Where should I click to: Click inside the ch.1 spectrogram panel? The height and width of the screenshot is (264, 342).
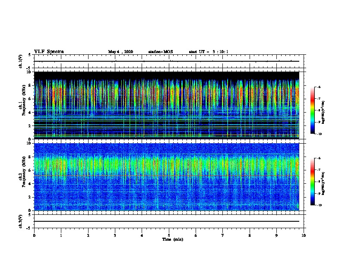coord(167,105)
